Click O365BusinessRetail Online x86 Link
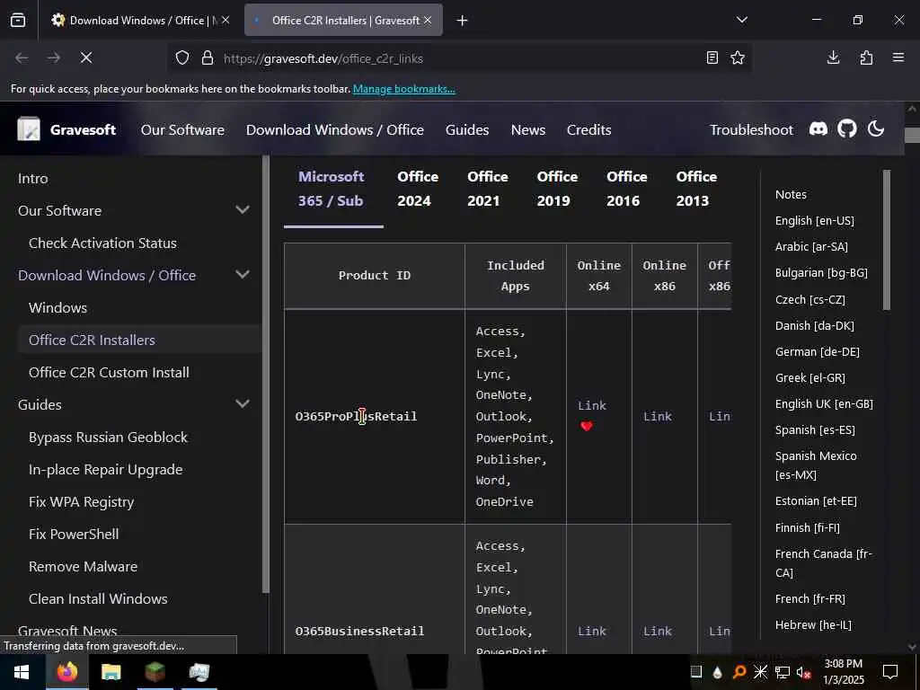This screenshot has height=690, width=920. tap(657, 631)
